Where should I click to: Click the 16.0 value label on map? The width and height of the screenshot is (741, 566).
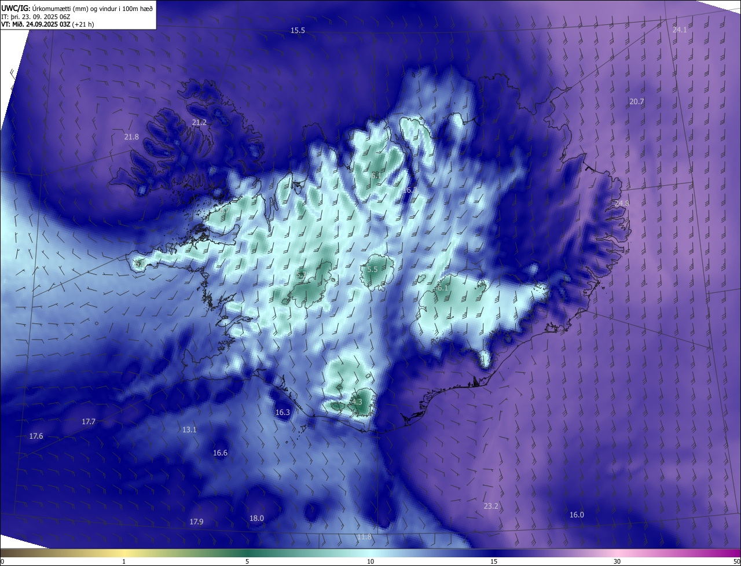[577, 515]
